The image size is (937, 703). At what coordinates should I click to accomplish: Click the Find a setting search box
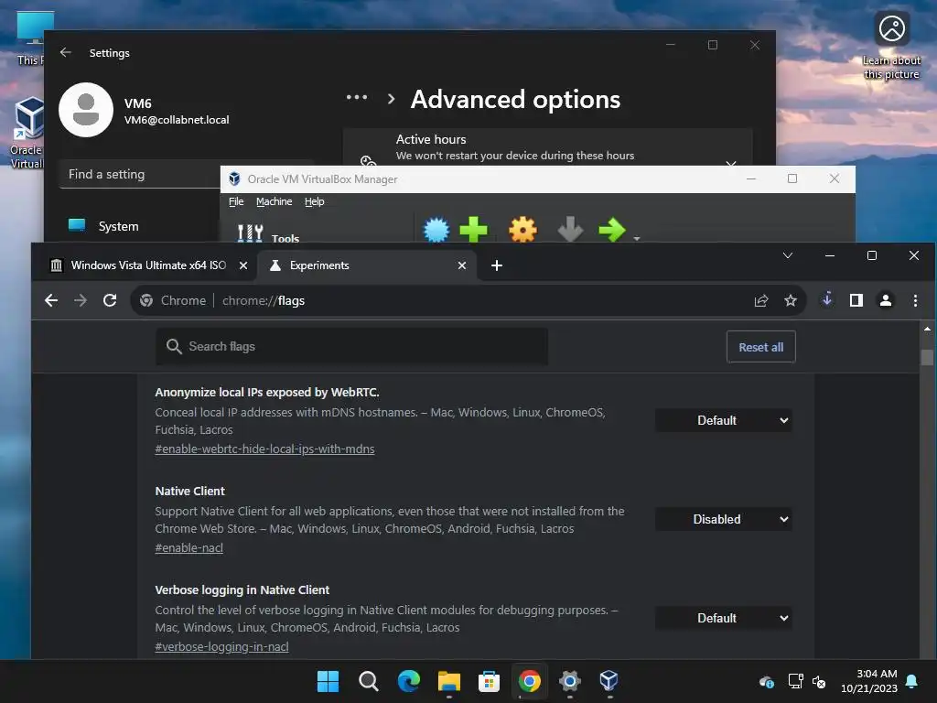pos(140,175)
